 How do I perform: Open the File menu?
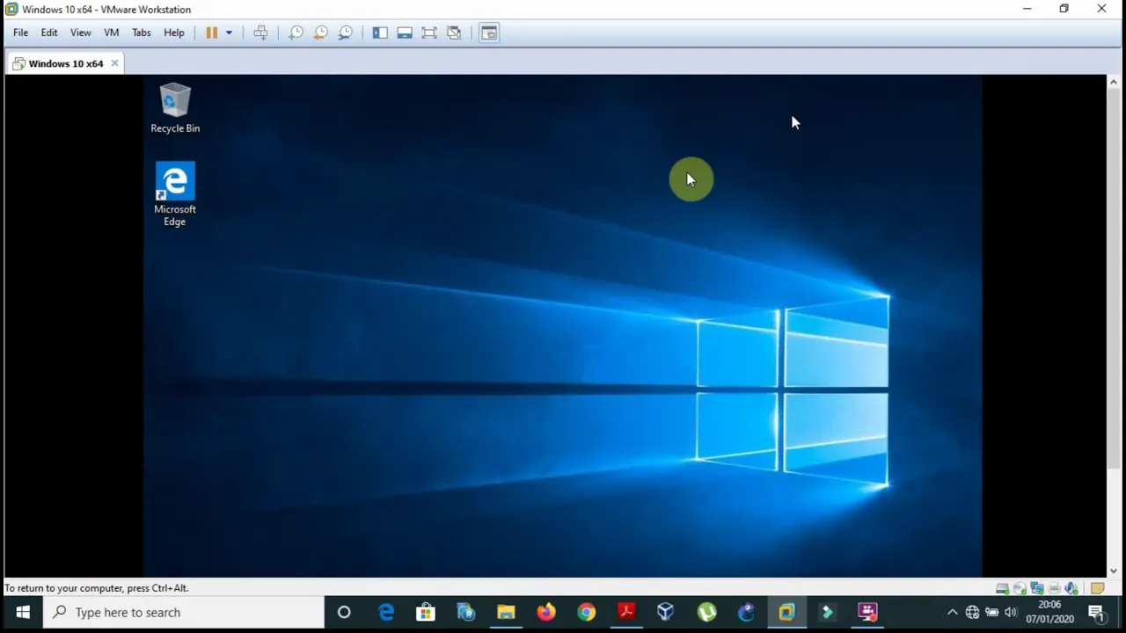tap(20, 33)
